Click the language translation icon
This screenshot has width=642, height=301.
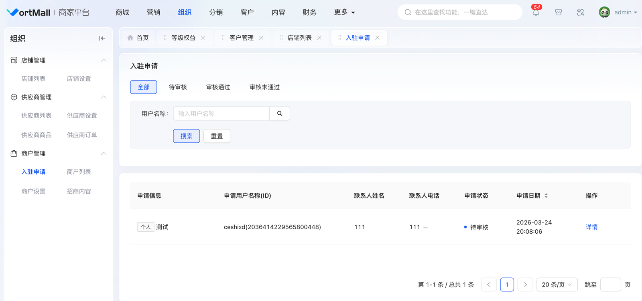pyautogui.click(x=580, y=12)
